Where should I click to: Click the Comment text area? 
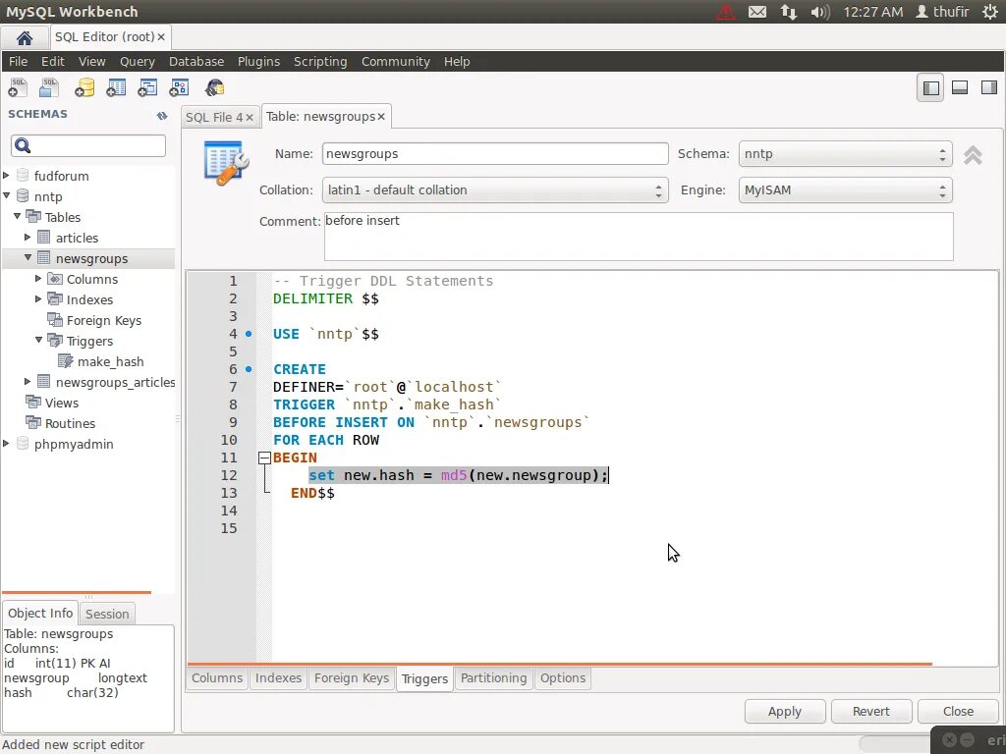pyautogui.click(x=639, y=237)
